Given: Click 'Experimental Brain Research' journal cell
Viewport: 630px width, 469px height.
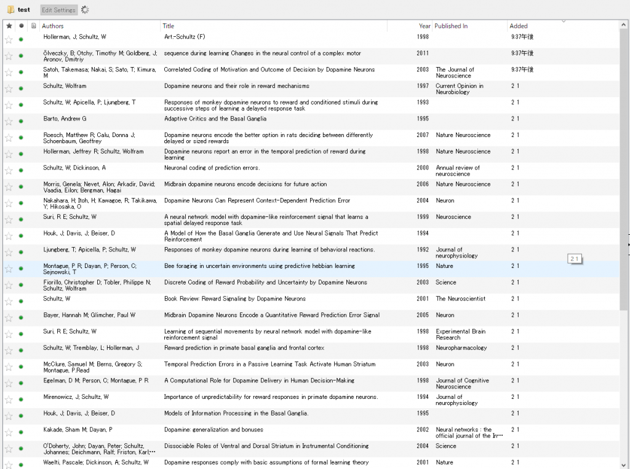Looking at the screenshot, I should [460, 334].
